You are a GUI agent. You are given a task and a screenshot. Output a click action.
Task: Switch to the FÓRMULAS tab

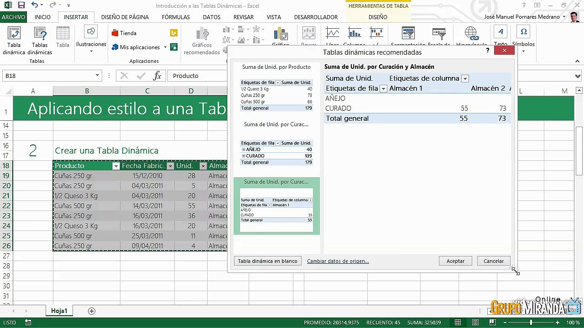coord(176,17)
